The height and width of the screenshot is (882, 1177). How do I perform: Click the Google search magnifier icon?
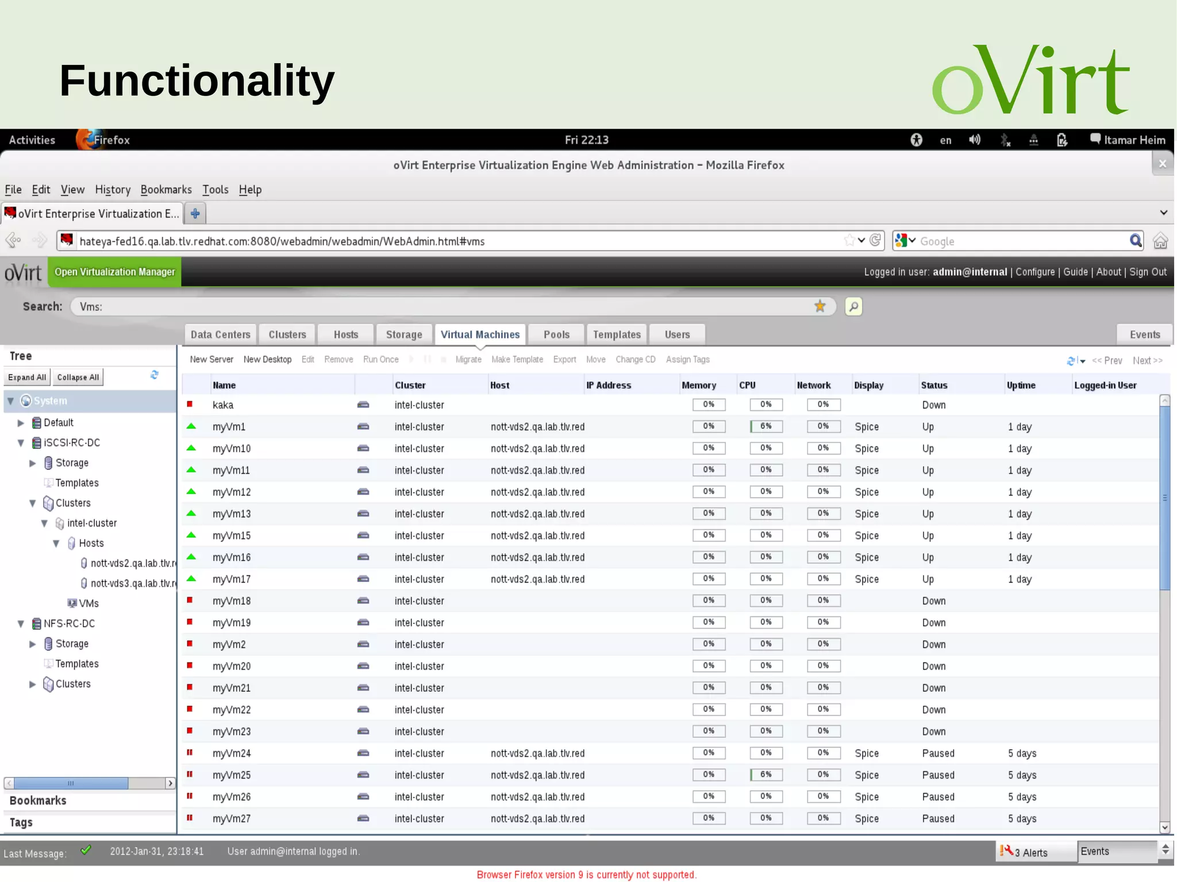point(1135,241)
